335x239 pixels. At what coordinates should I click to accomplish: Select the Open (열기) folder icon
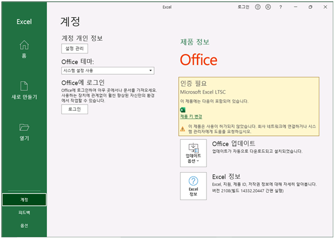tap(24, 127)
